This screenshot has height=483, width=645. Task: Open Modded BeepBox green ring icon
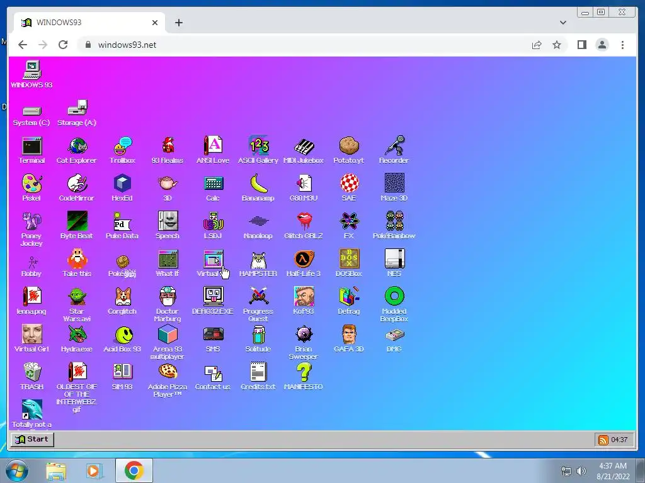(394, 296)
